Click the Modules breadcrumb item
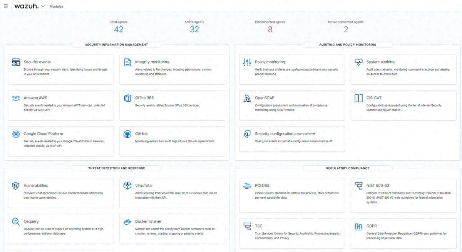Image resolution: width=462 pixels, height=252 pixels. tap(57, 7)
